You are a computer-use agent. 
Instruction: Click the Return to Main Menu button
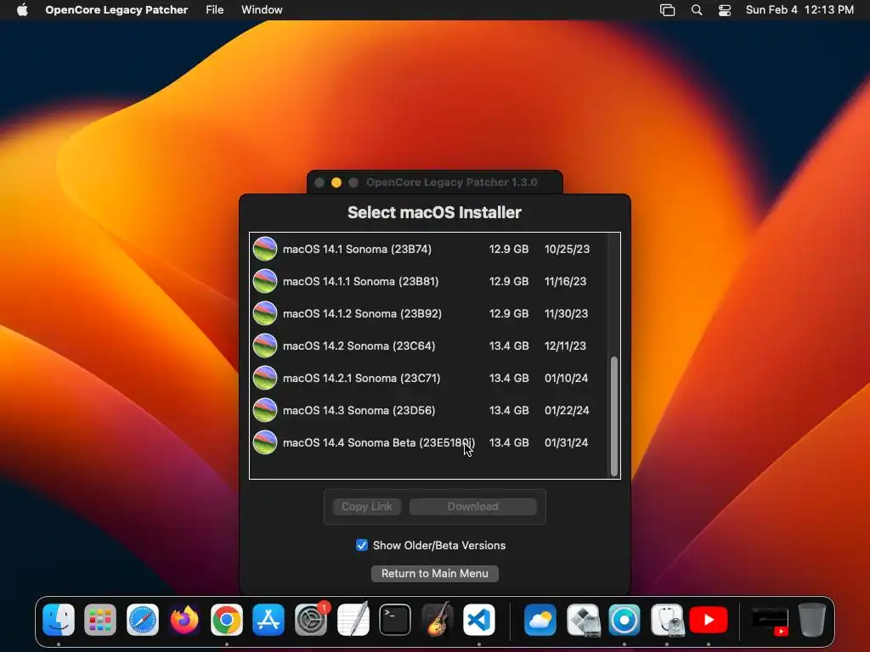[435, 573]
